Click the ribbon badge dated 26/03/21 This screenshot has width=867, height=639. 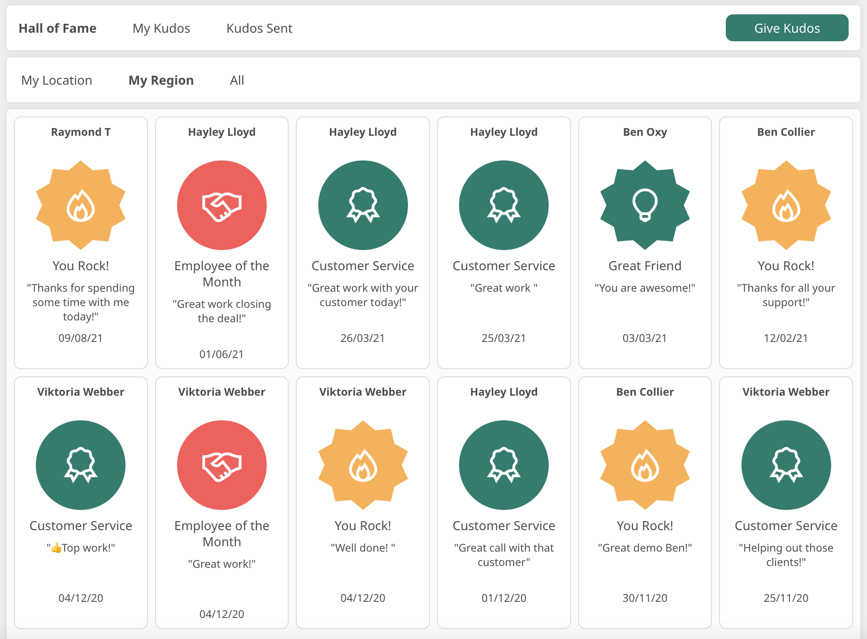coord(363,205)
